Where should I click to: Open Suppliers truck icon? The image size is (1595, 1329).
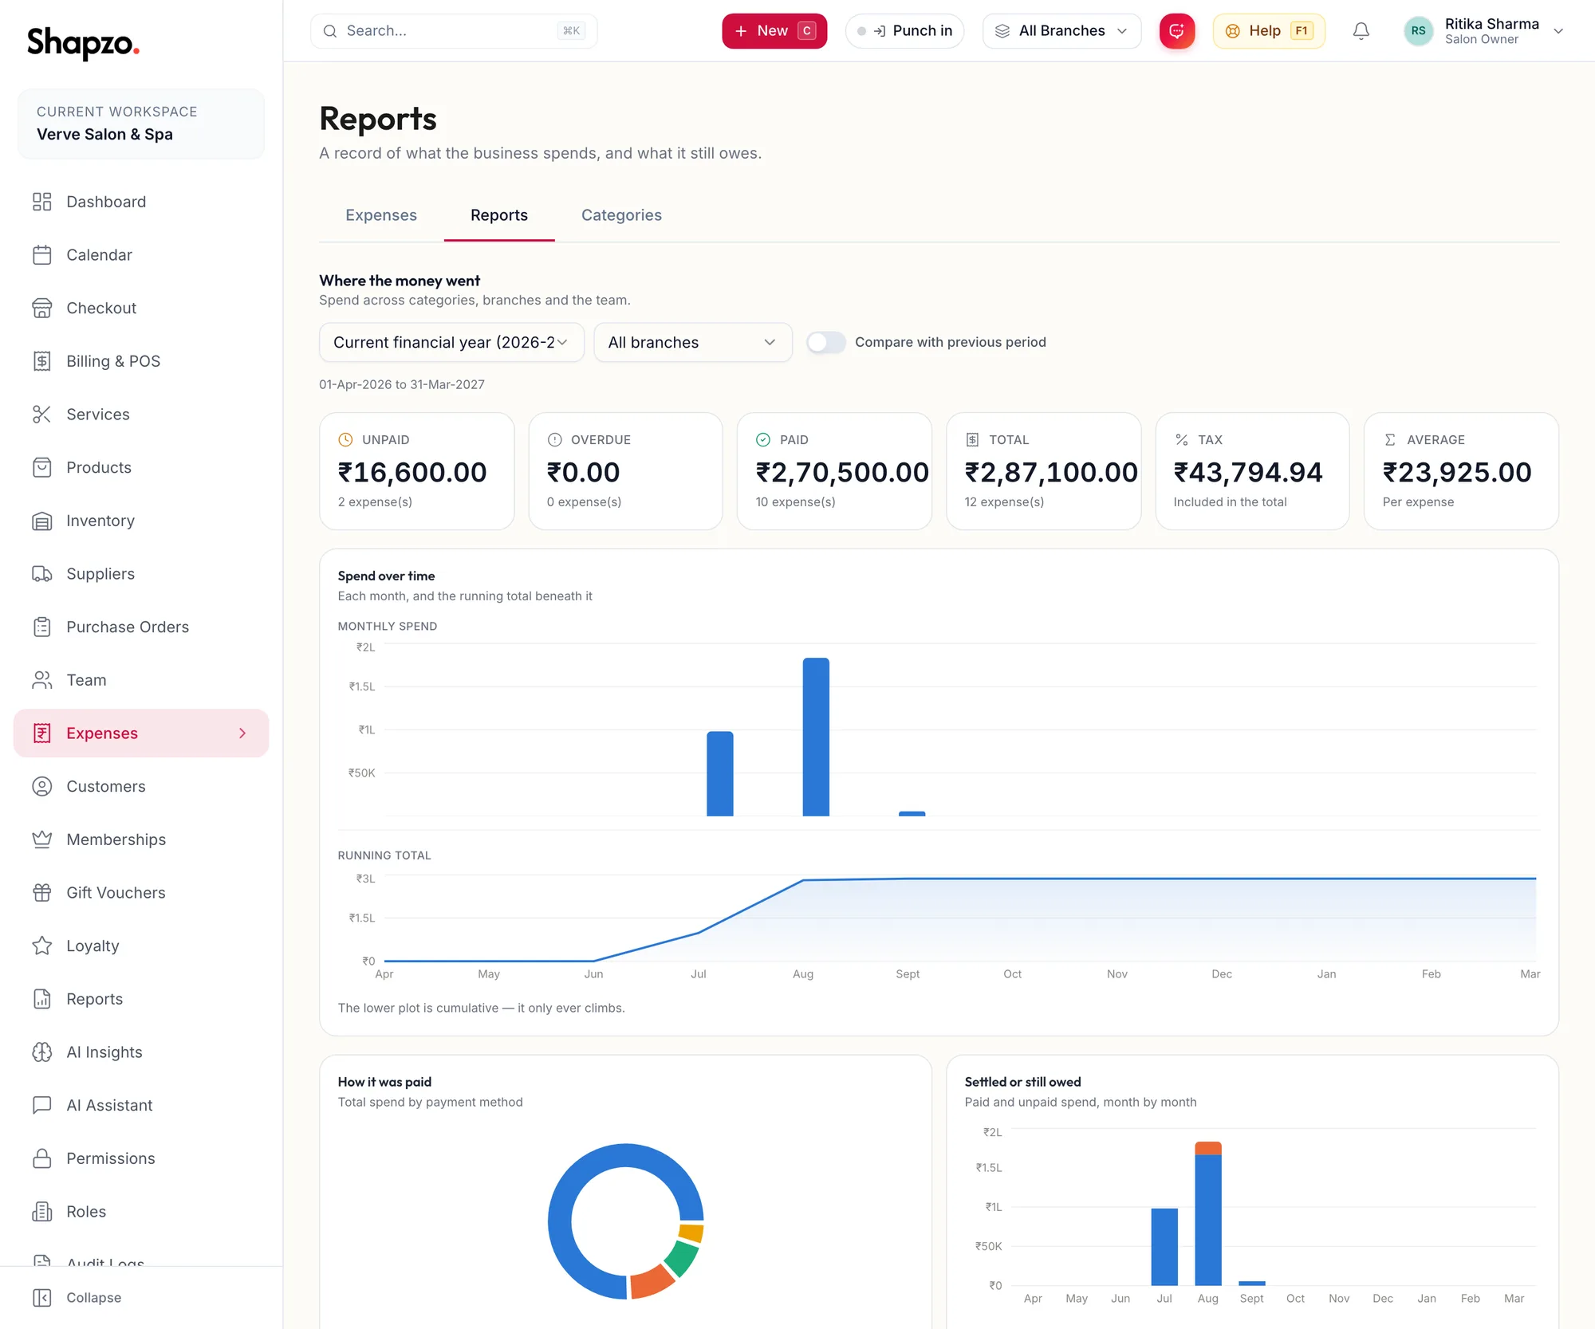click(41, 574)
